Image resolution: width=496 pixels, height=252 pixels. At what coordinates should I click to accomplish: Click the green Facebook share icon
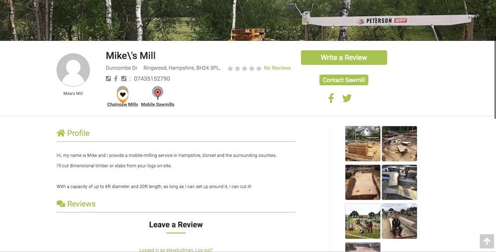tap(331, 98)
